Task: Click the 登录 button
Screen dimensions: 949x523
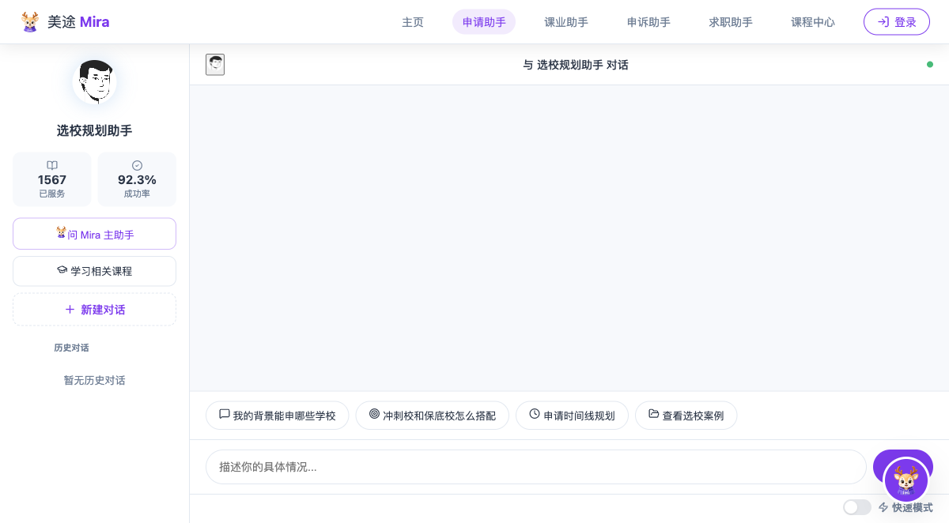Action: tap(897, 22)
